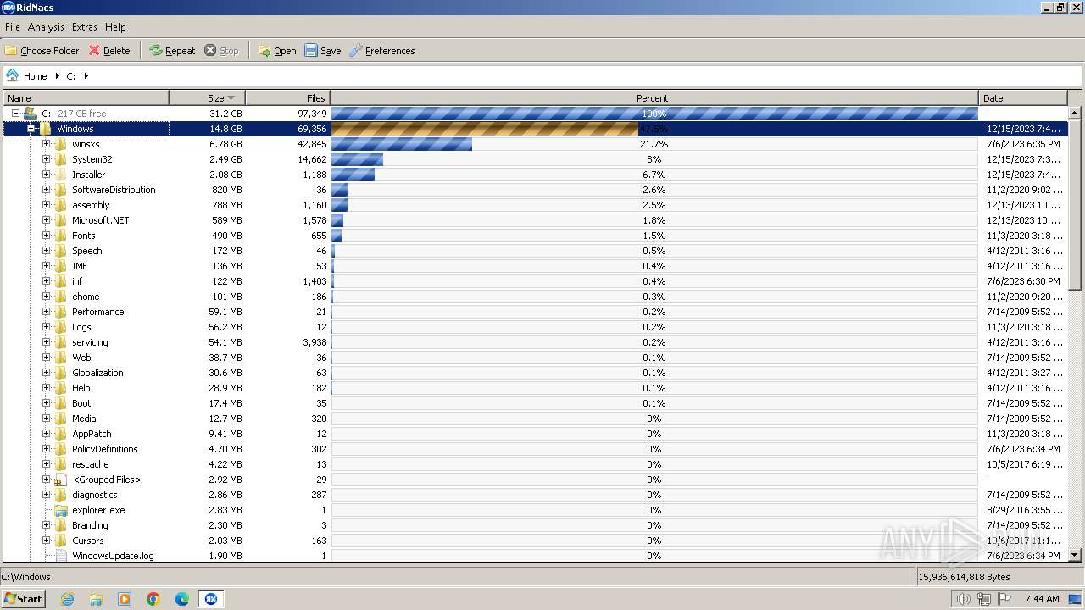The width and height of the screenshot is (1085, 610).
Task: Sort by the Size column header
Action: click(207, 98)
